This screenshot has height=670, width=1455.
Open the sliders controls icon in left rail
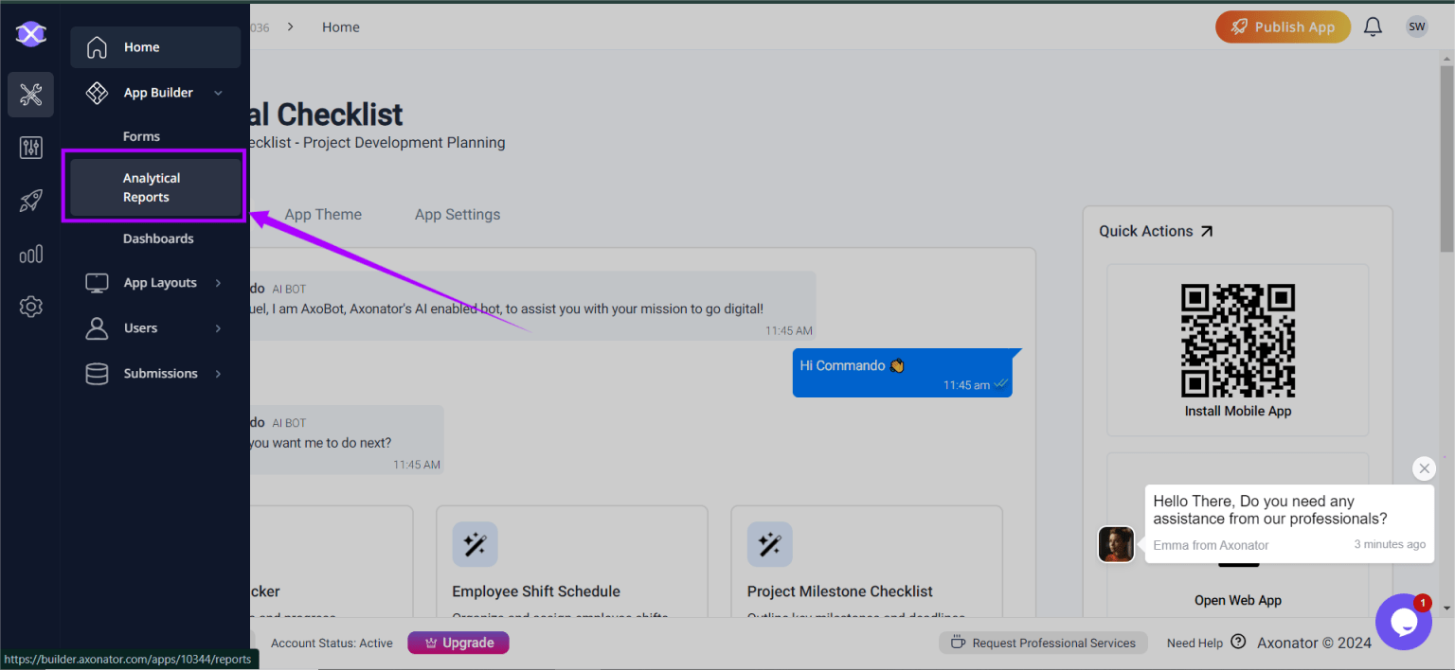(30, 148)
